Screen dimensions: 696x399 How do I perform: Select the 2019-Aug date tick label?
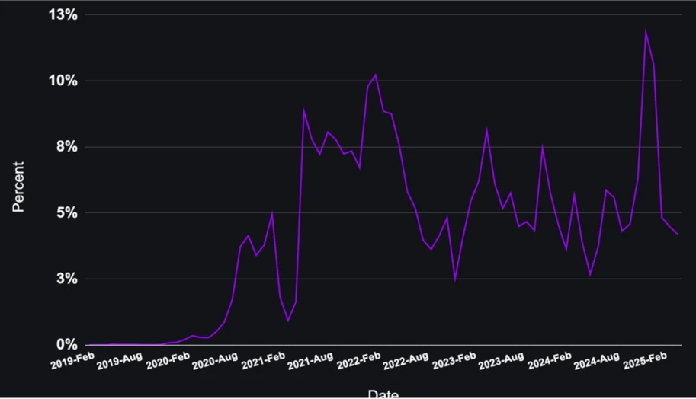[x=120, y=361]
